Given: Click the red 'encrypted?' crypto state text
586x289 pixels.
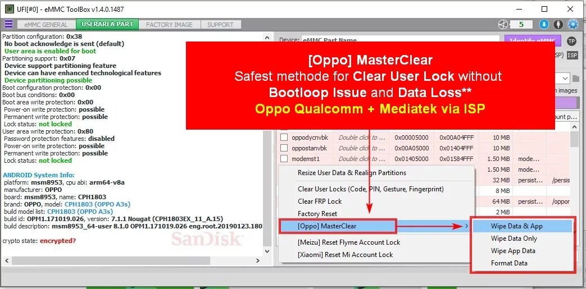Looking at the screenshot, I should click(58, 241).
